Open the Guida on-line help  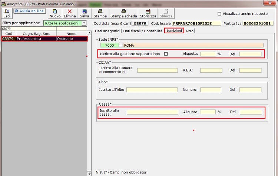30,11
